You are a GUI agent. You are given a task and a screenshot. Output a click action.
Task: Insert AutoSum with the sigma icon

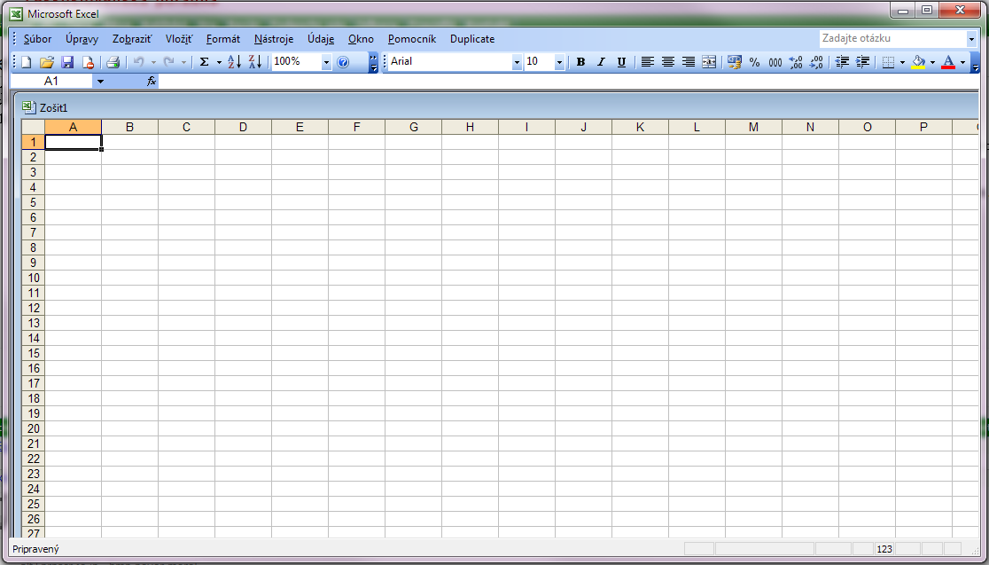coord(205,62)
